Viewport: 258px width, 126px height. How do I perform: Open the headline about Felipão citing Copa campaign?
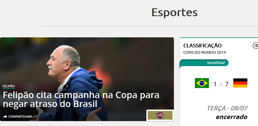coord(81,100)
